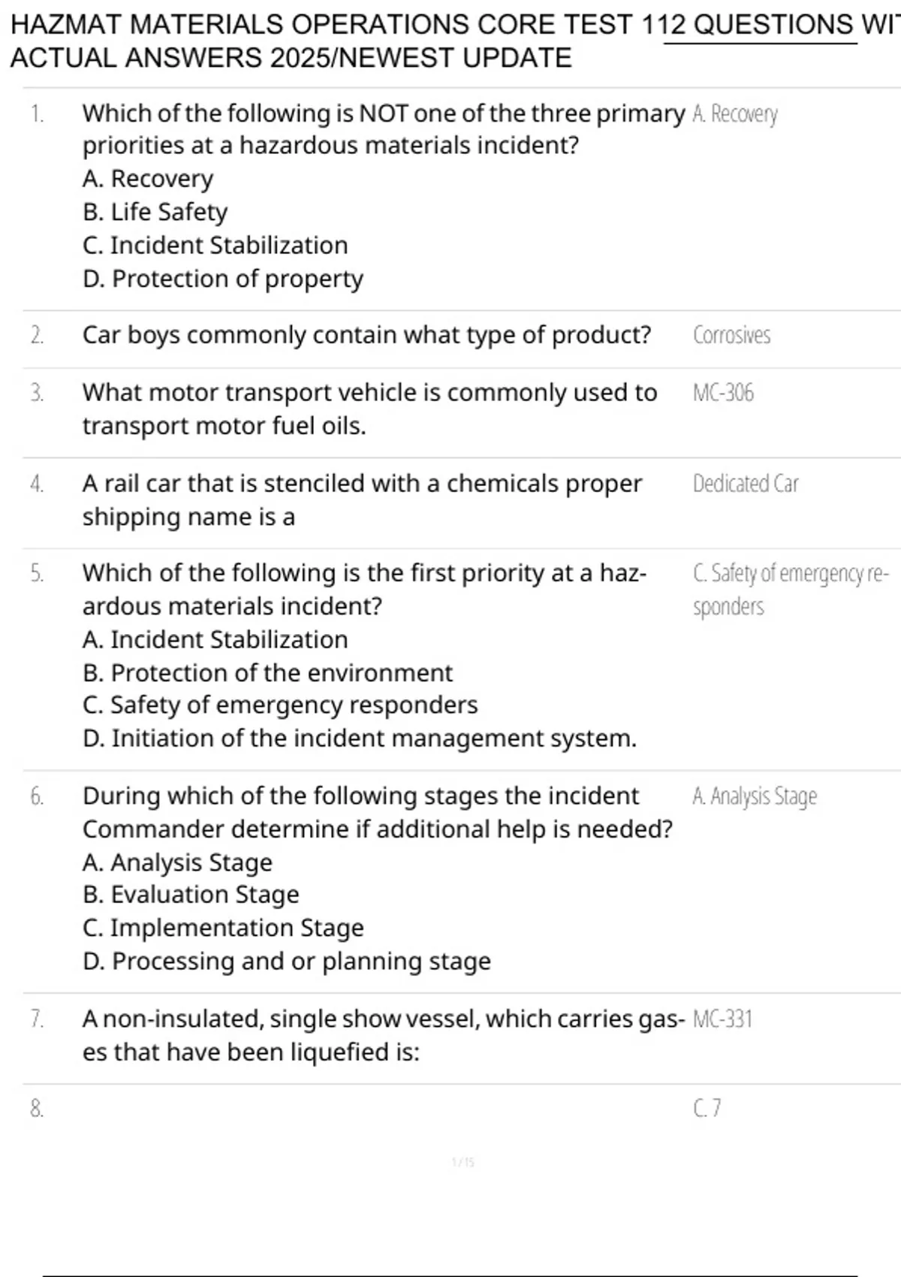Click the answer 'Corrosives'
Viewport: 901px width, 1277px height.
[731, 335]
